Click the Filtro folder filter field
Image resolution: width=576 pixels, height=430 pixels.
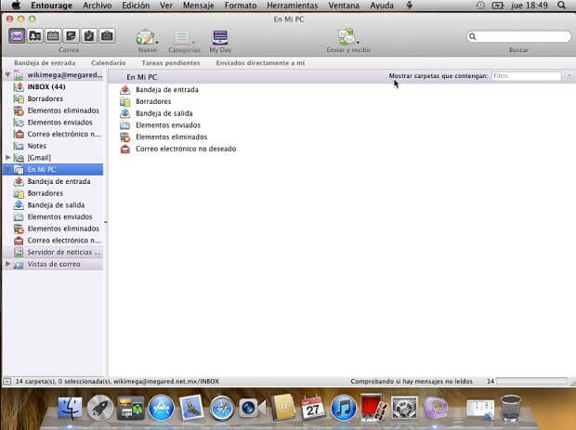pos(525,76)
